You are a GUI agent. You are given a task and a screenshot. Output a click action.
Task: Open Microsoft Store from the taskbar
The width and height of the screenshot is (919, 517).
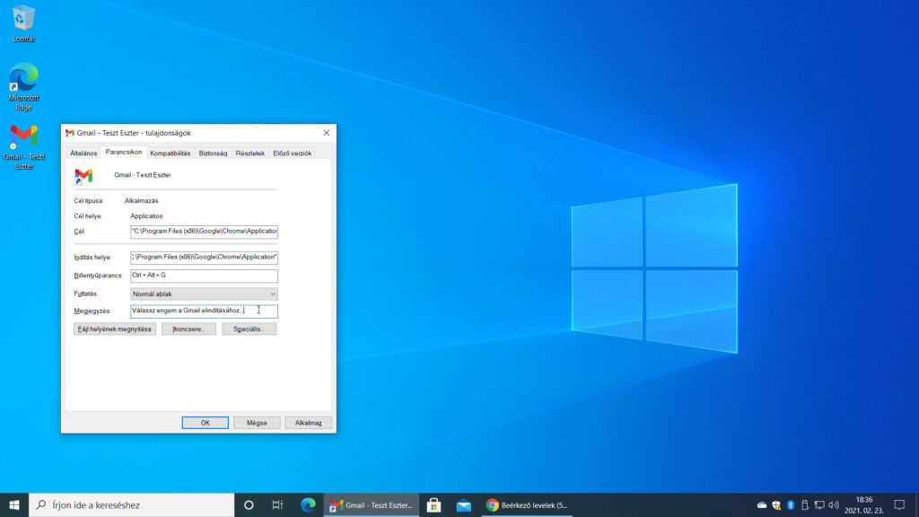[433, 504]
